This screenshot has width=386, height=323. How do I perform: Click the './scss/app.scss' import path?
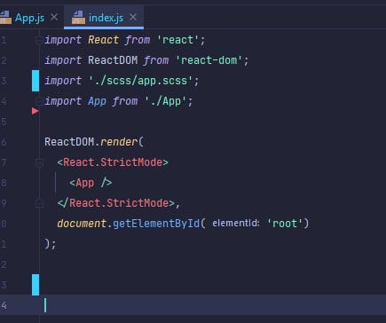click(x=141, y=81)
